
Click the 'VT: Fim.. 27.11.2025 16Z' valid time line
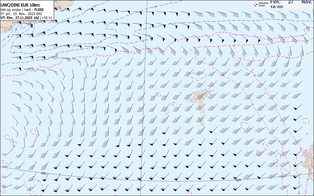[26, 18]
